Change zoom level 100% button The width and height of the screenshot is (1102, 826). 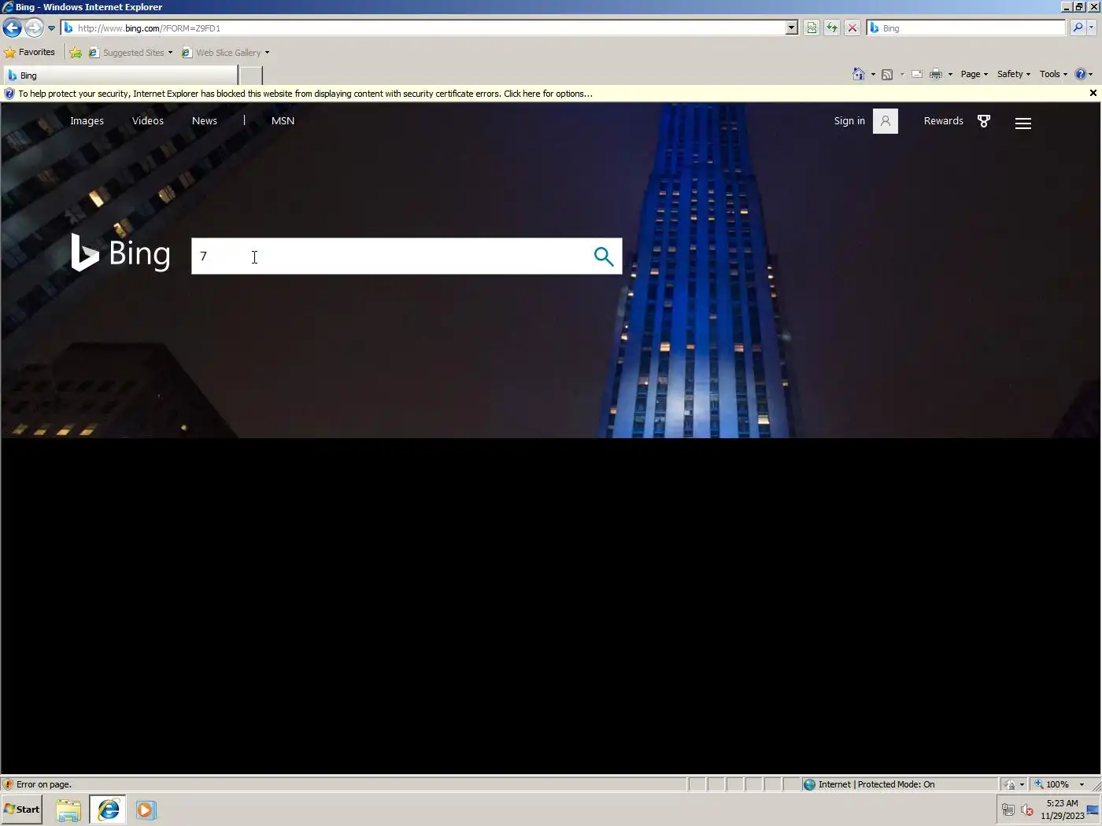coord(1053,784)
